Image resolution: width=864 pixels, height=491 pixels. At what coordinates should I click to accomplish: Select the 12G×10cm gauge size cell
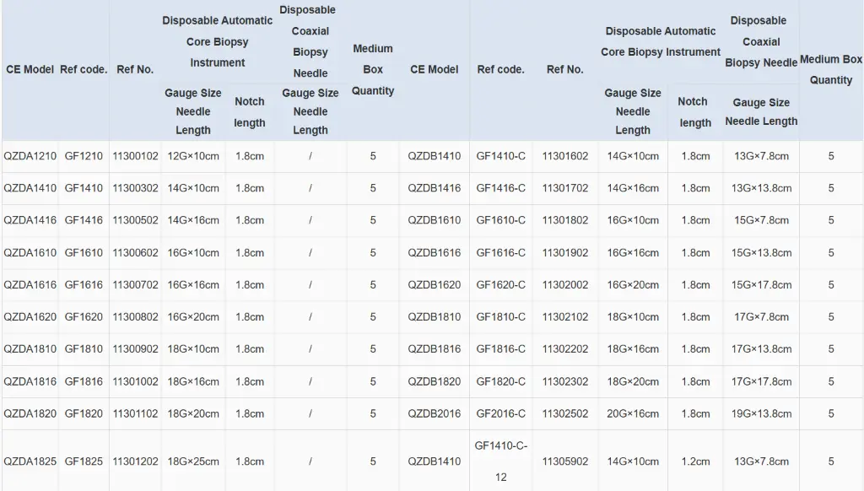click(x=193, y=156)
